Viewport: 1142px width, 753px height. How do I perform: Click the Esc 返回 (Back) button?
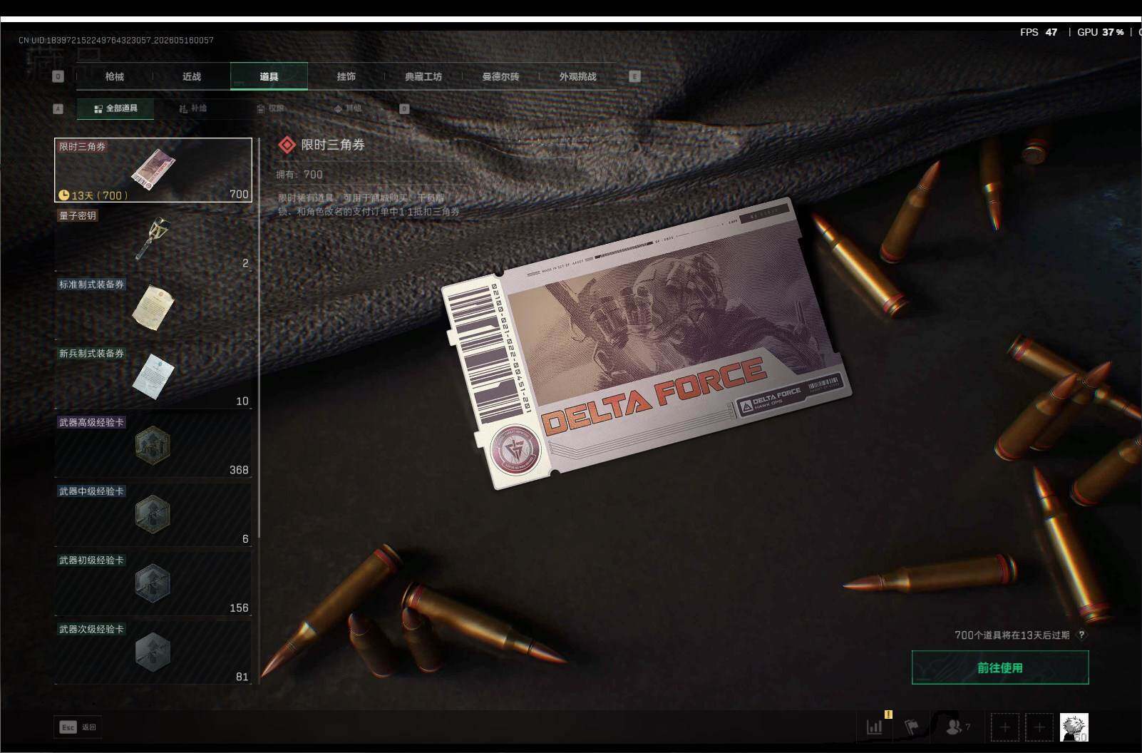coord(78,727)
